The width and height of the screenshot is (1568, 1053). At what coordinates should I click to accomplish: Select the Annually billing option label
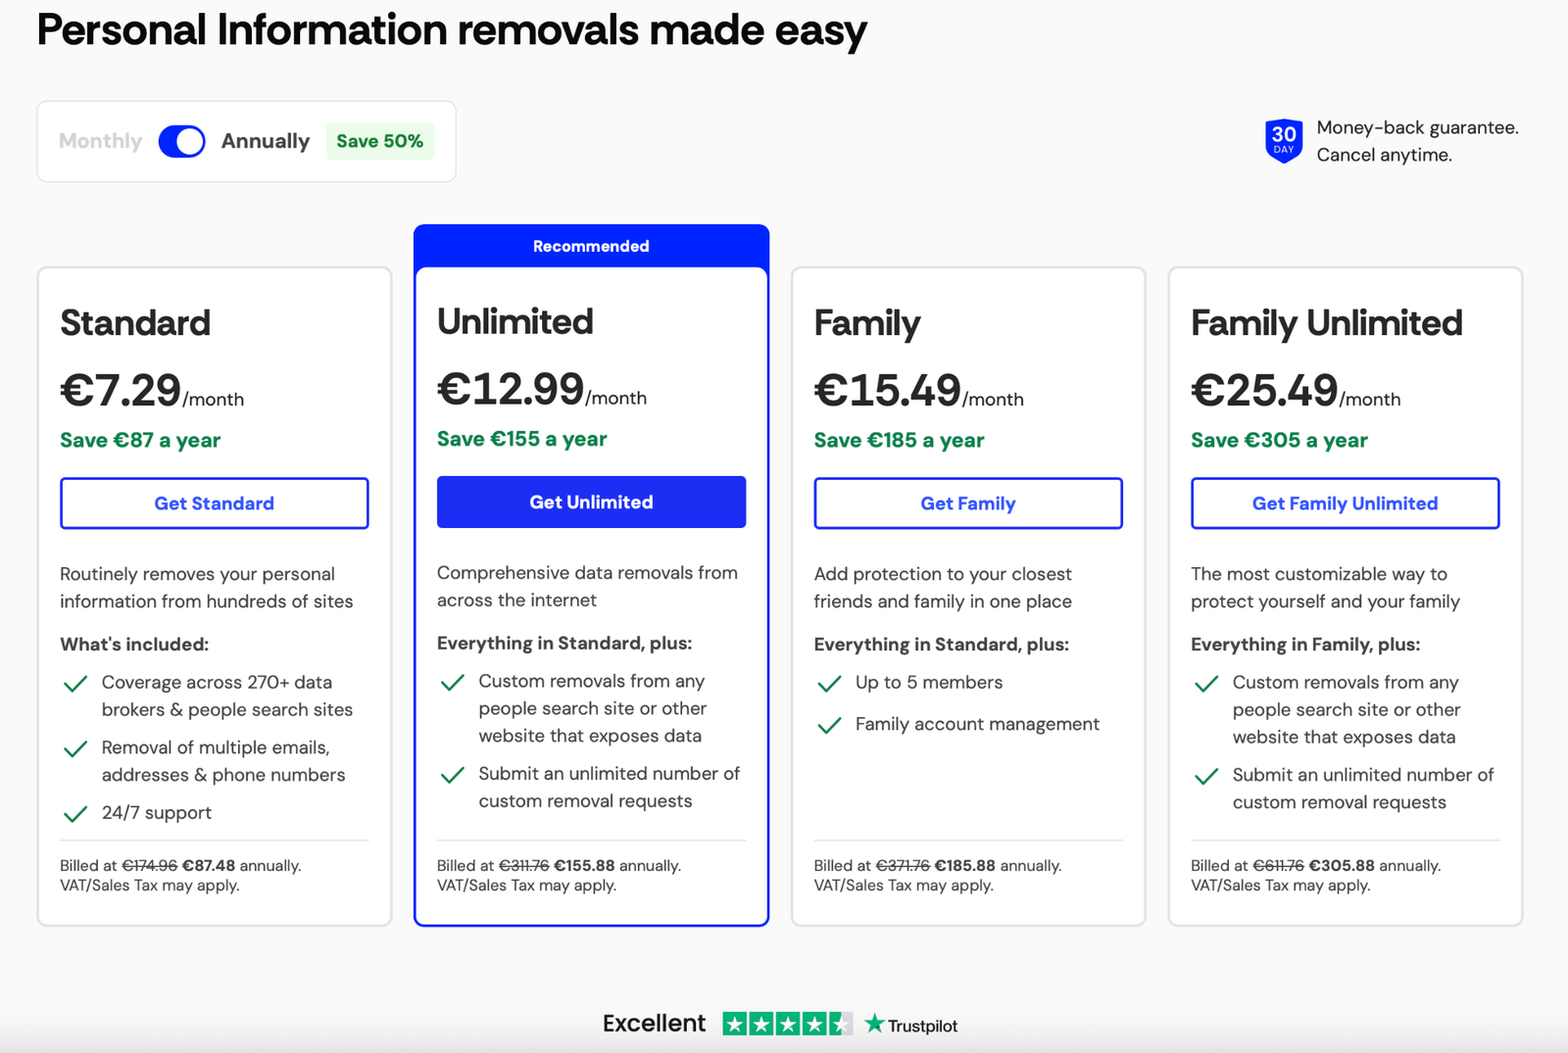point(265,141)
